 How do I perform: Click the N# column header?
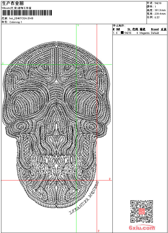(x=118, y=29)
